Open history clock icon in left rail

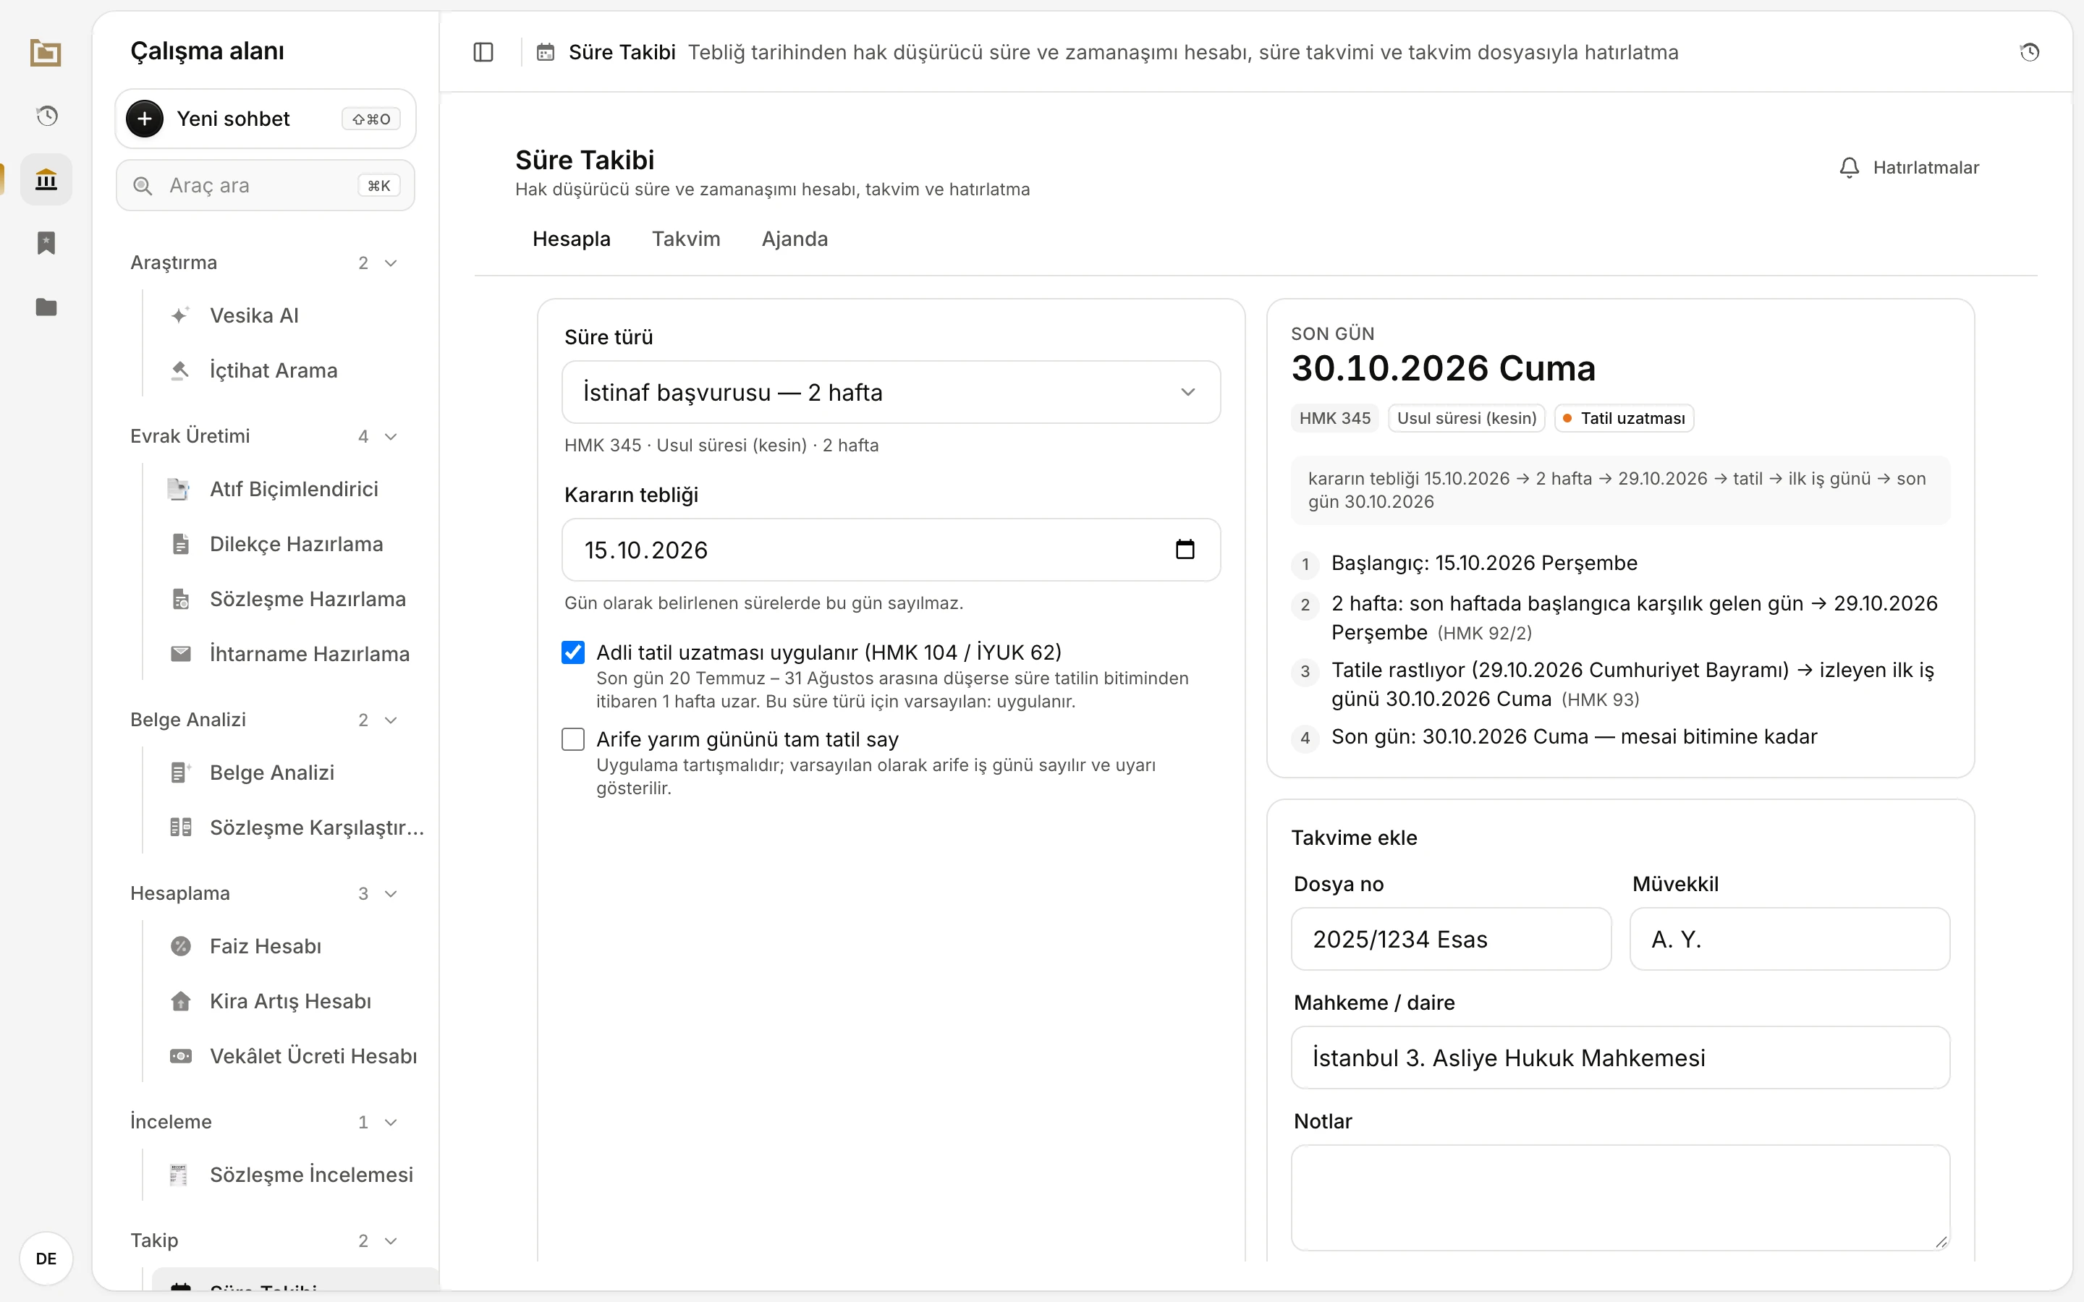pos(46,116)
